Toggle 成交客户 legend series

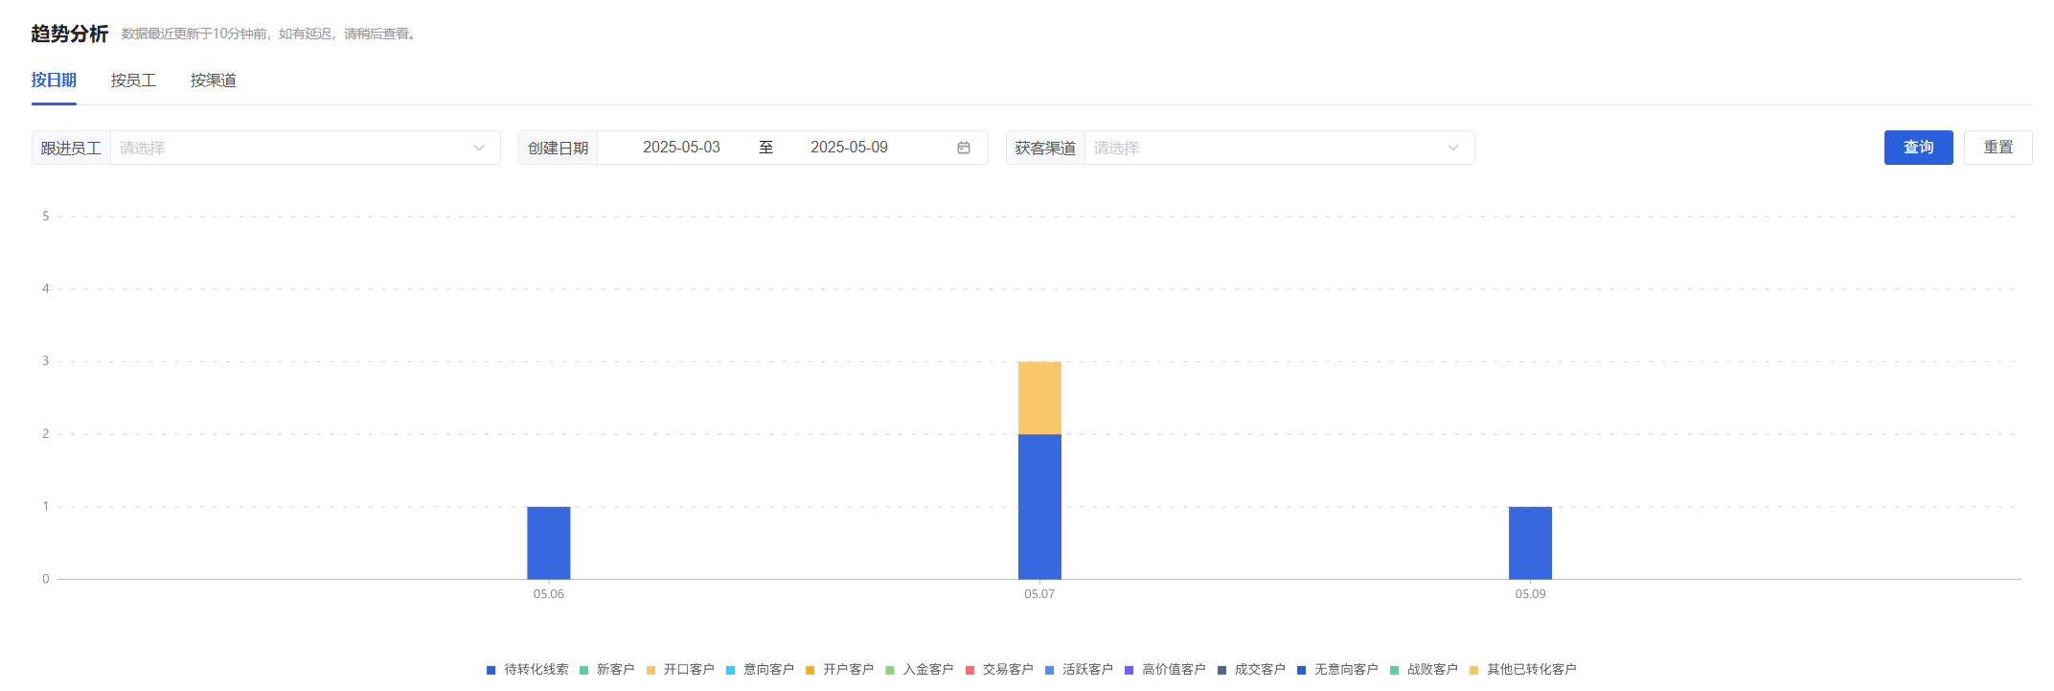coord(1251,669)
